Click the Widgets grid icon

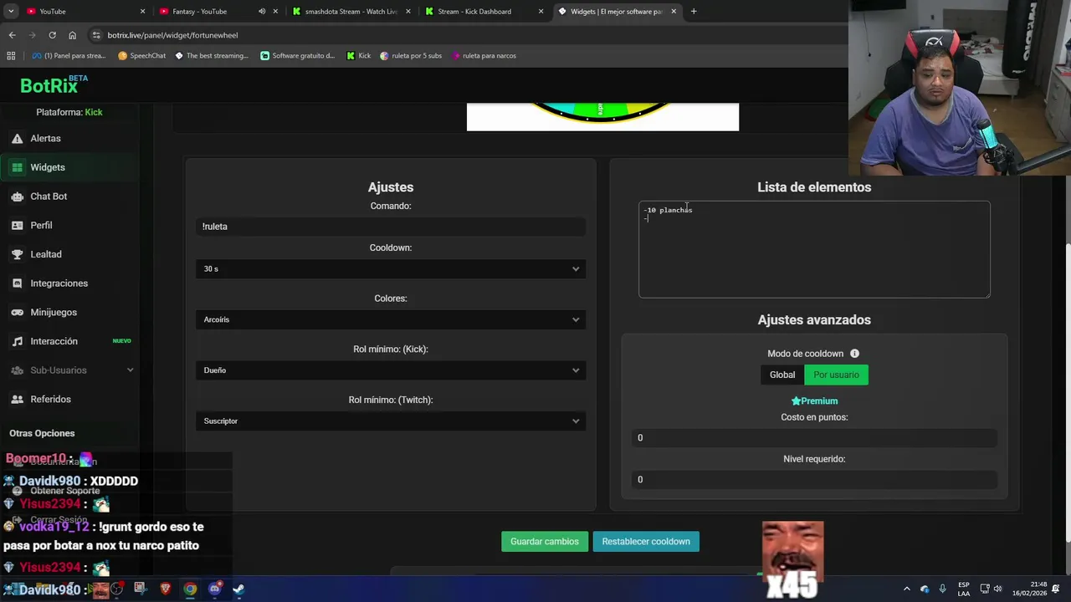coord(17,167)
